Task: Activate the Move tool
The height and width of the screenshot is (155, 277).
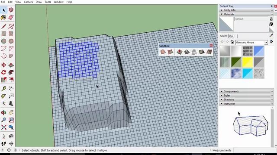Action: [x=4, y=65]
